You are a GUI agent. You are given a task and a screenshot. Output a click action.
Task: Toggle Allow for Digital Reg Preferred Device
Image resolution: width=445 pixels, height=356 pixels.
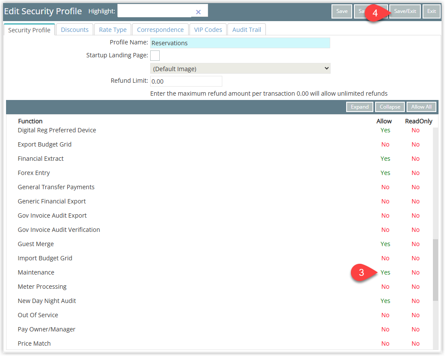point(385,130)
